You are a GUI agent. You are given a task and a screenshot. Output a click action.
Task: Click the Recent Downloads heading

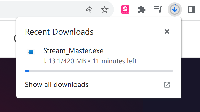[x=59, y=32]
